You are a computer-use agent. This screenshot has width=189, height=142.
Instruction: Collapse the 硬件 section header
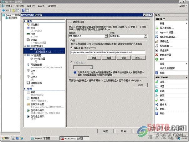click(25, 21)
